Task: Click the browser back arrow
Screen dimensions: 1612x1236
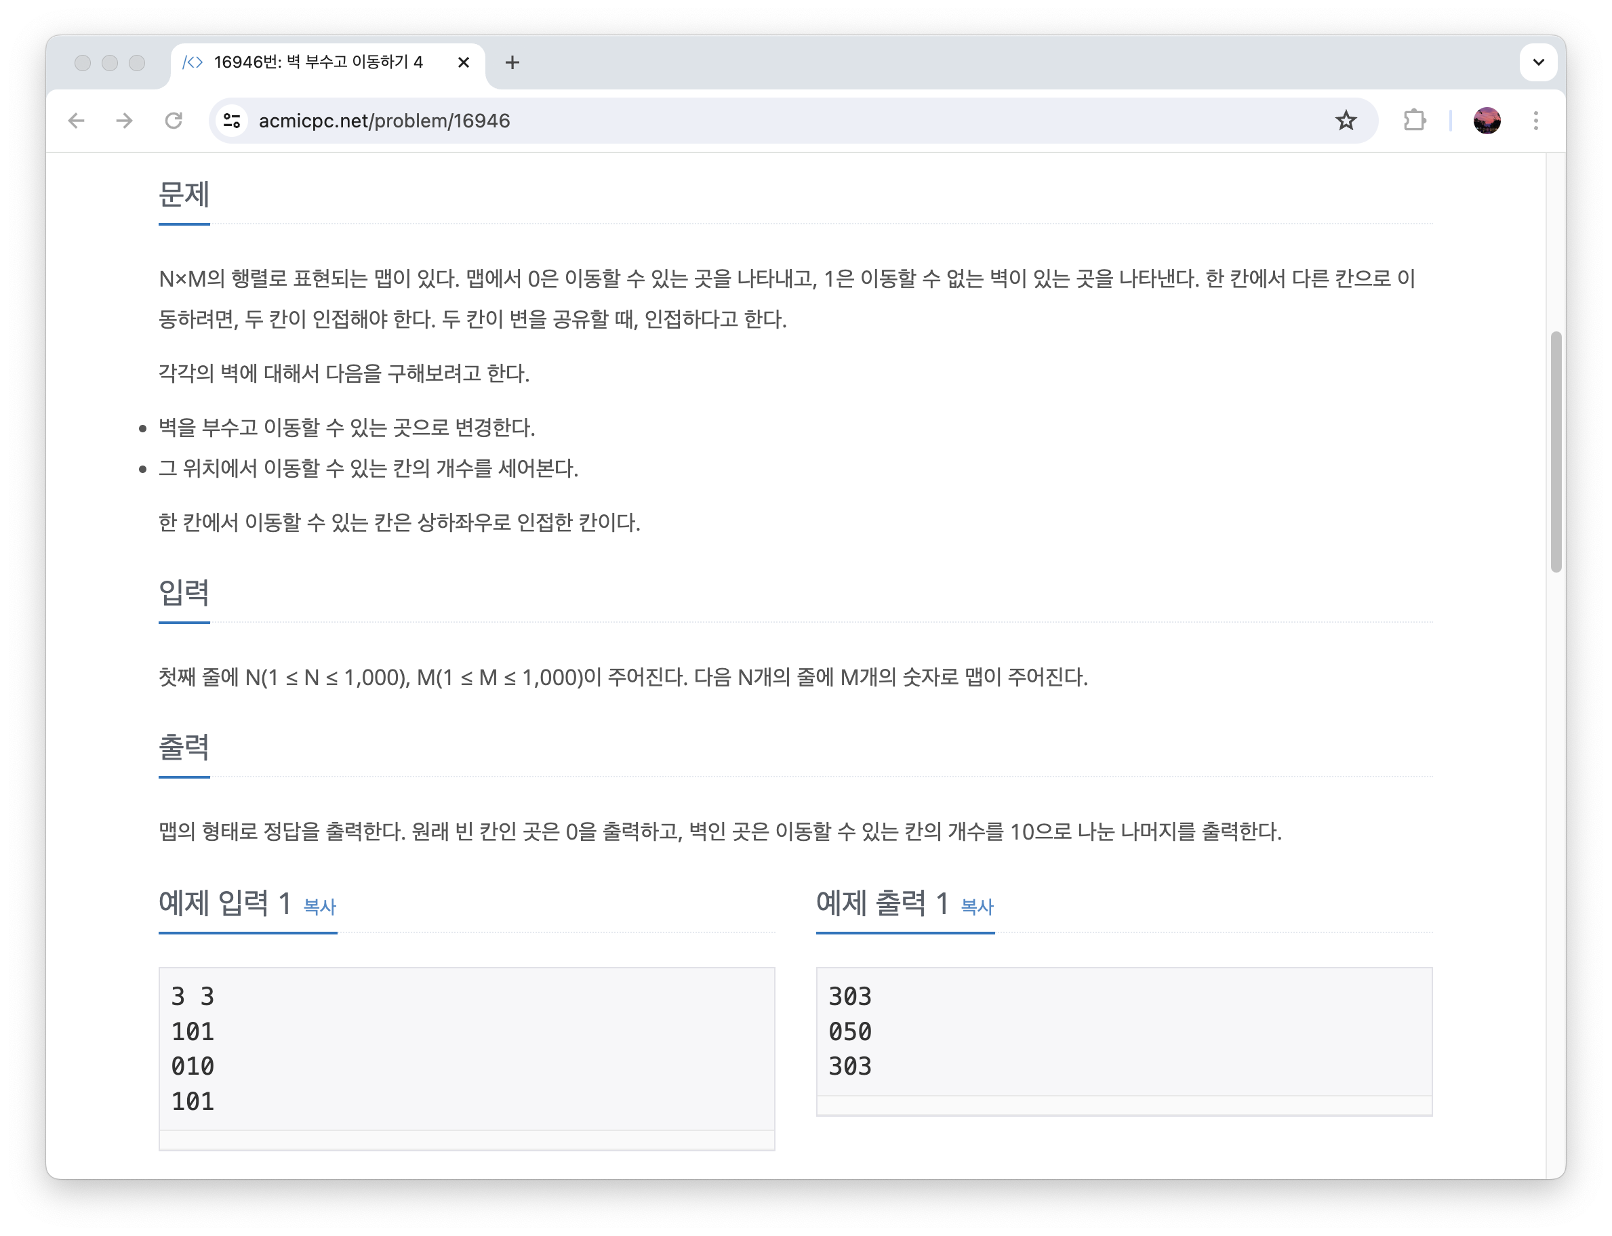Action: click(x=77, y=121)
